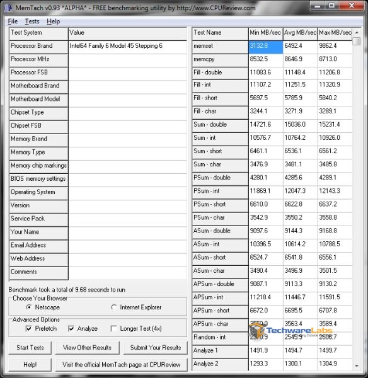Screen dimensions: 368x378
Task: Click the MemTach app icon in title bar
Action: point(9,8)
